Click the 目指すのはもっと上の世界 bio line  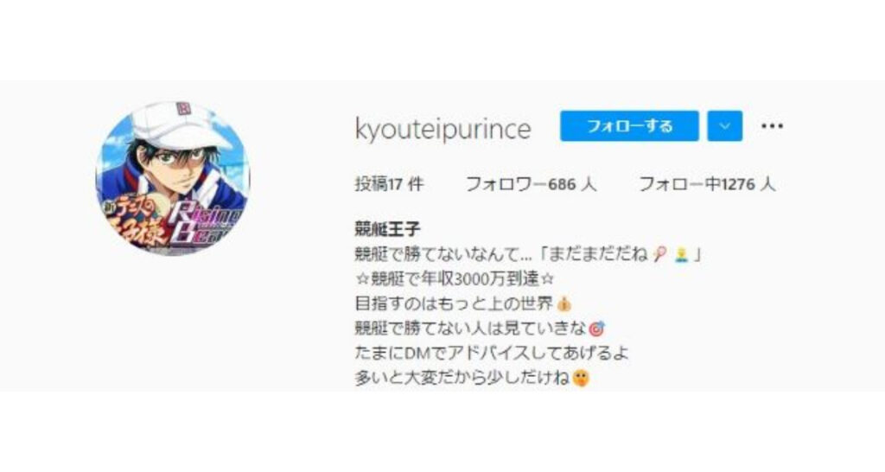(463, 303)
